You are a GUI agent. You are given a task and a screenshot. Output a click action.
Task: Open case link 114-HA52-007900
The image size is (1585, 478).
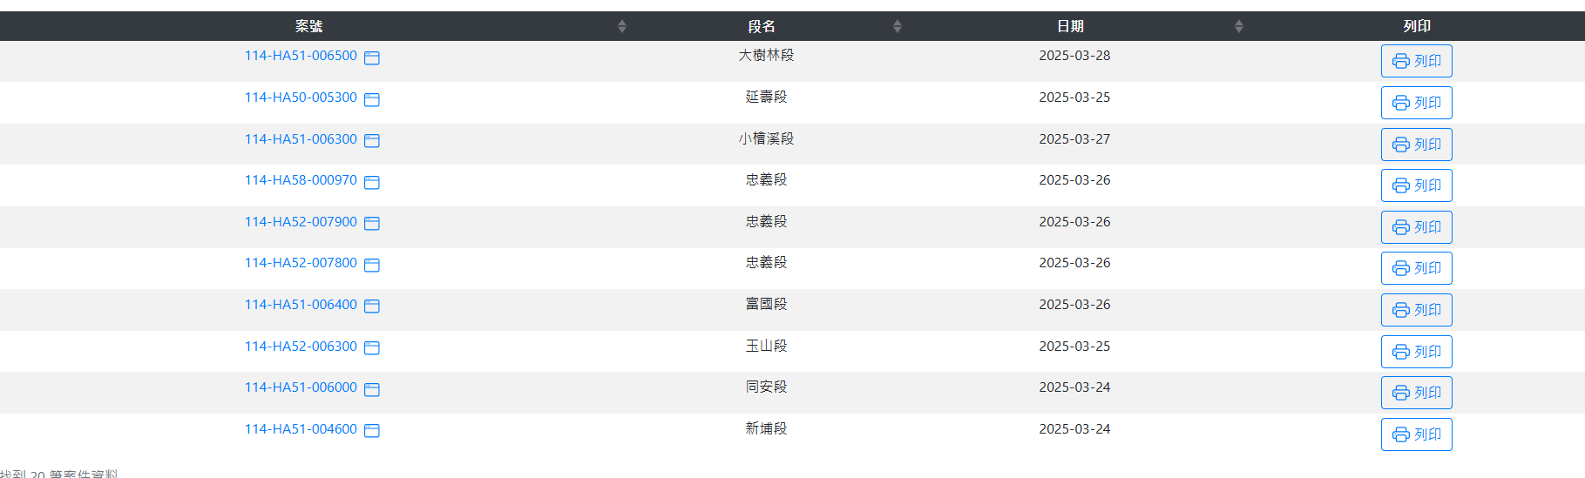pos(301,221)
